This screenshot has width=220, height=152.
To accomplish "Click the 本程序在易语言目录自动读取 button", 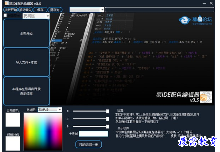I will pos(26,91).
